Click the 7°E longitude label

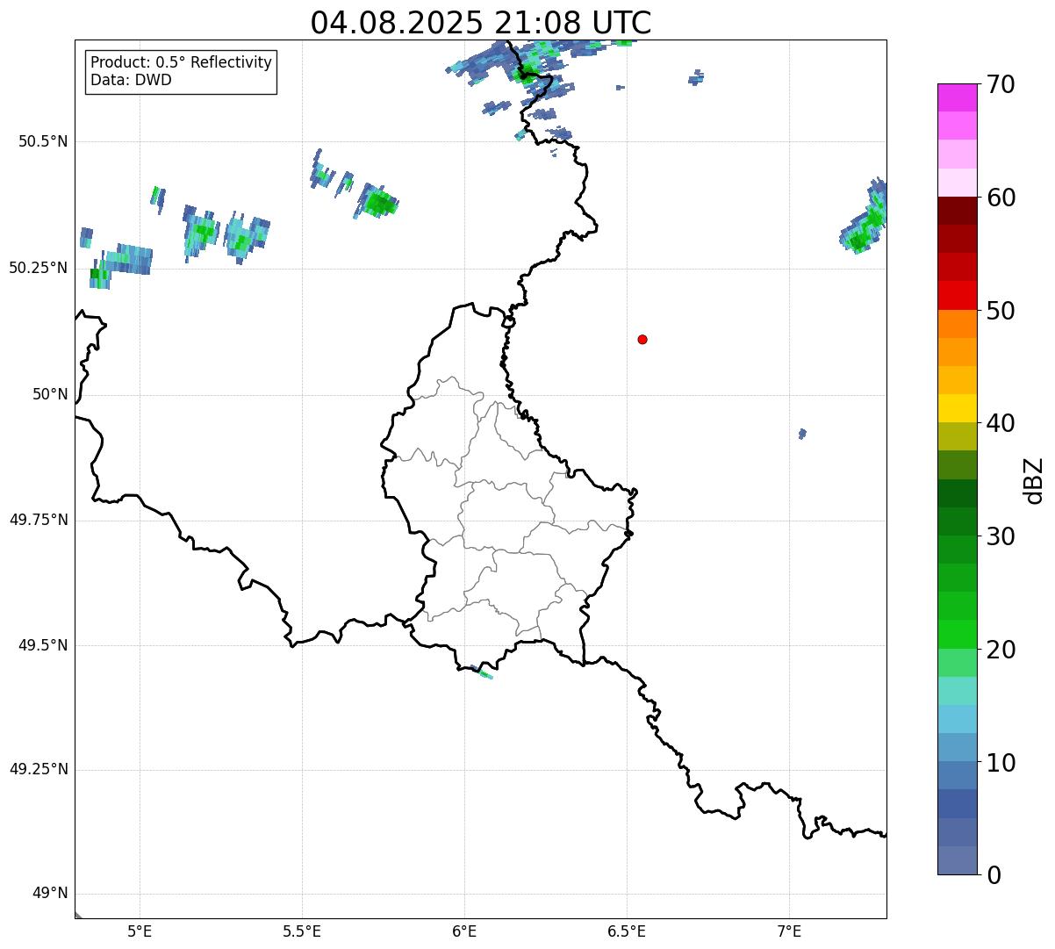coord(789,931)
